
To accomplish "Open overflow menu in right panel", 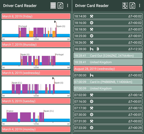I will 139,6.
